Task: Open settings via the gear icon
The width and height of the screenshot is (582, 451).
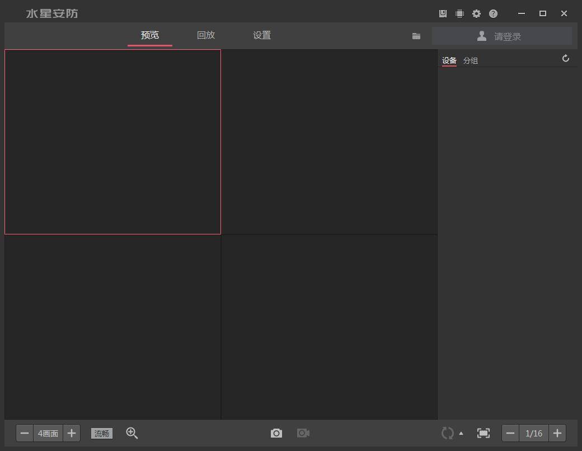Action: pyautogui.click(x=476, y=13)
